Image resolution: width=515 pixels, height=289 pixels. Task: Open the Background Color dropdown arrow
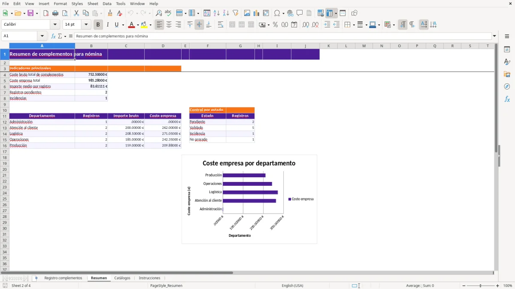click(150, 25)
